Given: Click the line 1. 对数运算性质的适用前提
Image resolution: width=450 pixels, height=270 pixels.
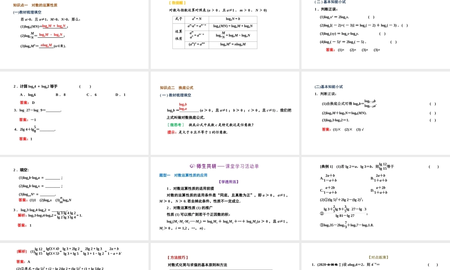Looking at the screenshot, I should coord(190,189).
